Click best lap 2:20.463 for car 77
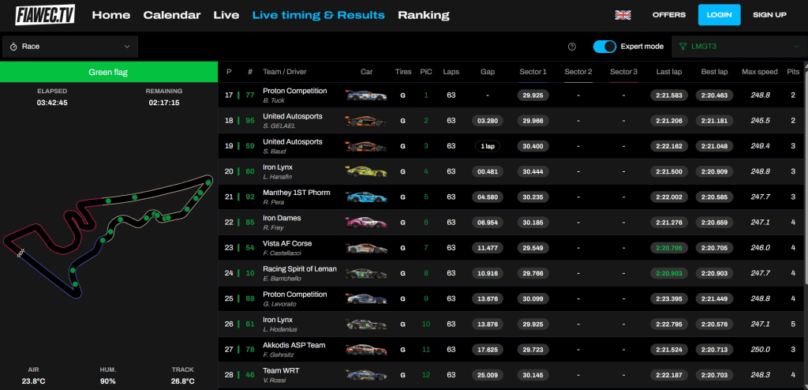The image size is (808, 390). pos(714,95)
